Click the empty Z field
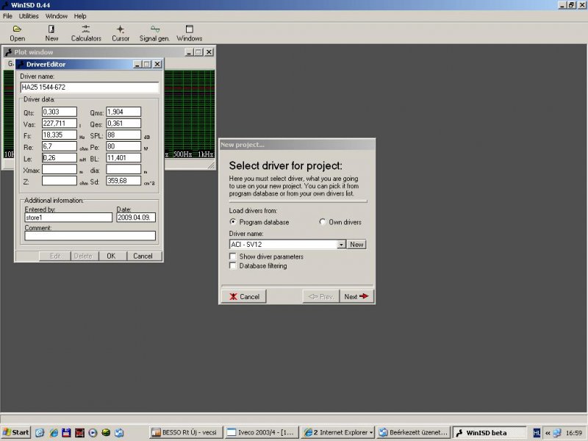Viewport: 588px width, 441px height. (60, 181)
